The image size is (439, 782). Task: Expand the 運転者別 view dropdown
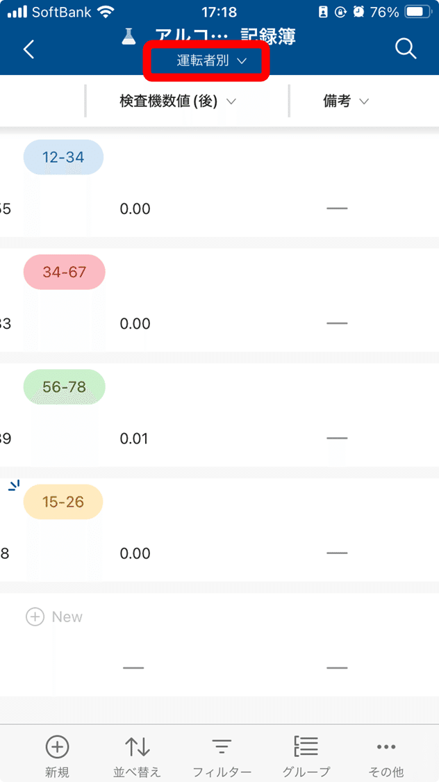[212, 61]
